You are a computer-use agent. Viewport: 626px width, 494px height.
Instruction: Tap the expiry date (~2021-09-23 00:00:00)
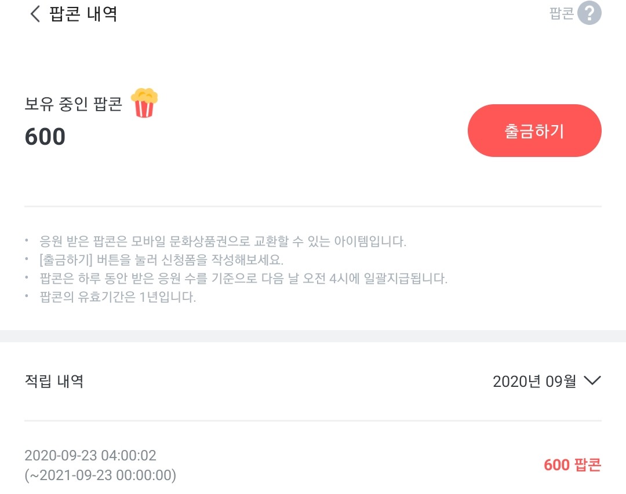tap(100, 475)
